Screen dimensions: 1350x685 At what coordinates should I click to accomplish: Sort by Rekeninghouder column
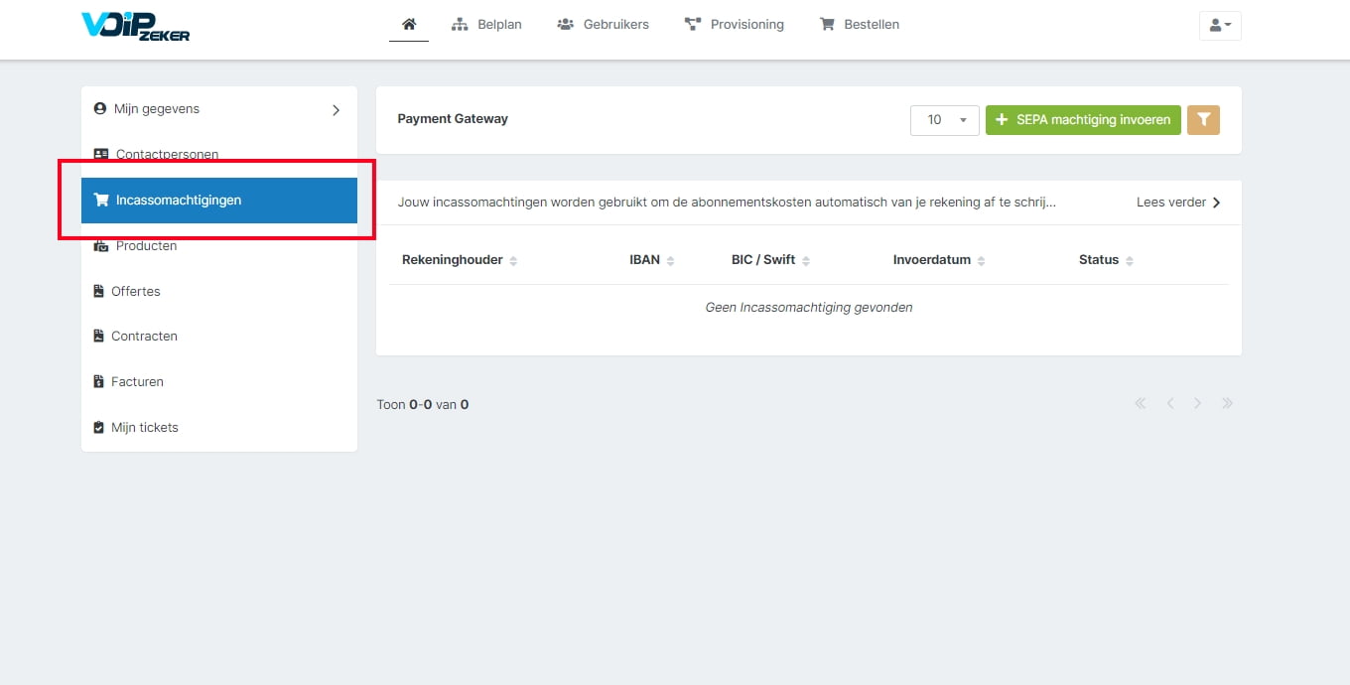460,260
